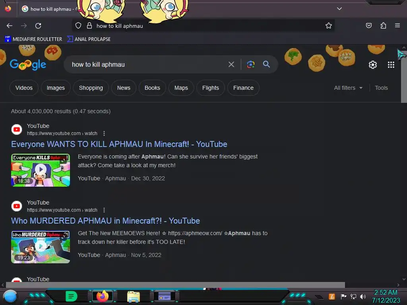The image size is (407, 305).
Task: Open the list all tabs dropdown
Action: pos(339,9)
